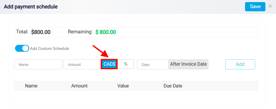This screenshot has width=276, height=109.
Task: Switch amount type to percent (%)
Action: tap(126, 64)
